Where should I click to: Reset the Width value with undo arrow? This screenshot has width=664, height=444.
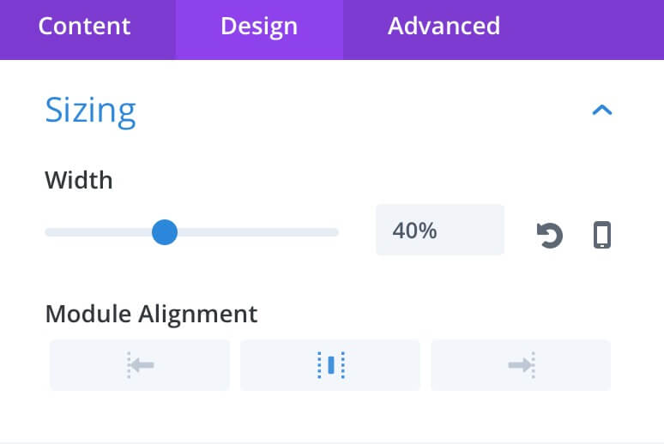(x=550, y=235)
